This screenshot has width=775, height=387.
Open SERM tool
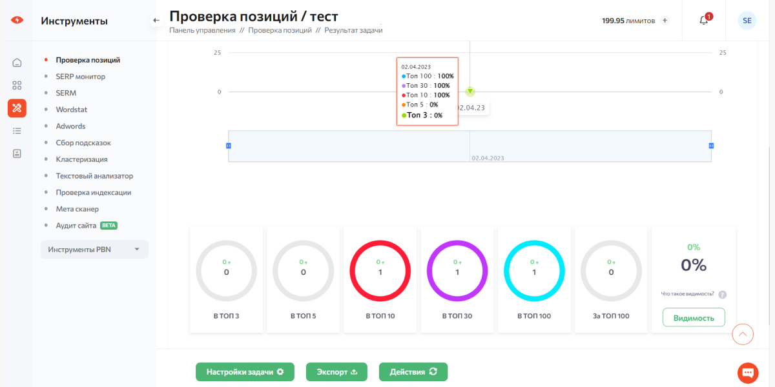pos(66,93)
